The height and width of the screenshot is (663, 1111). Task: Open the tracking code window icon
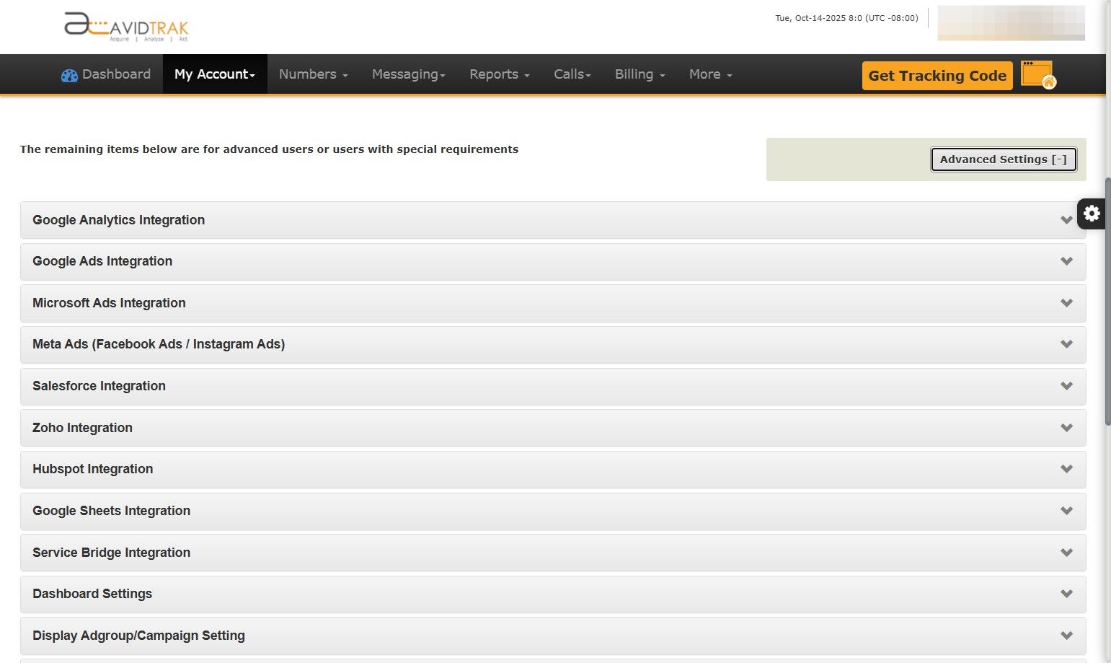(x=1038, y=75)
